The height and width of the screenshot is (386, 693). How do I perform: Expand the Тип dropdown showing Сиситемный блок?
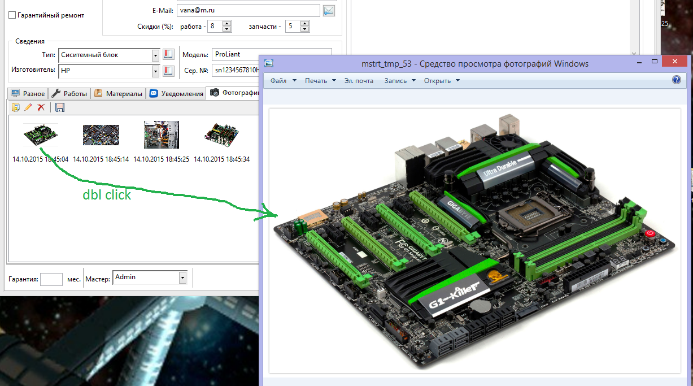point(155,55)
